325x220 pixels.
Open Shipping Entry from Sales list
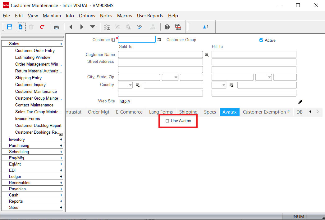click(28, 78)
